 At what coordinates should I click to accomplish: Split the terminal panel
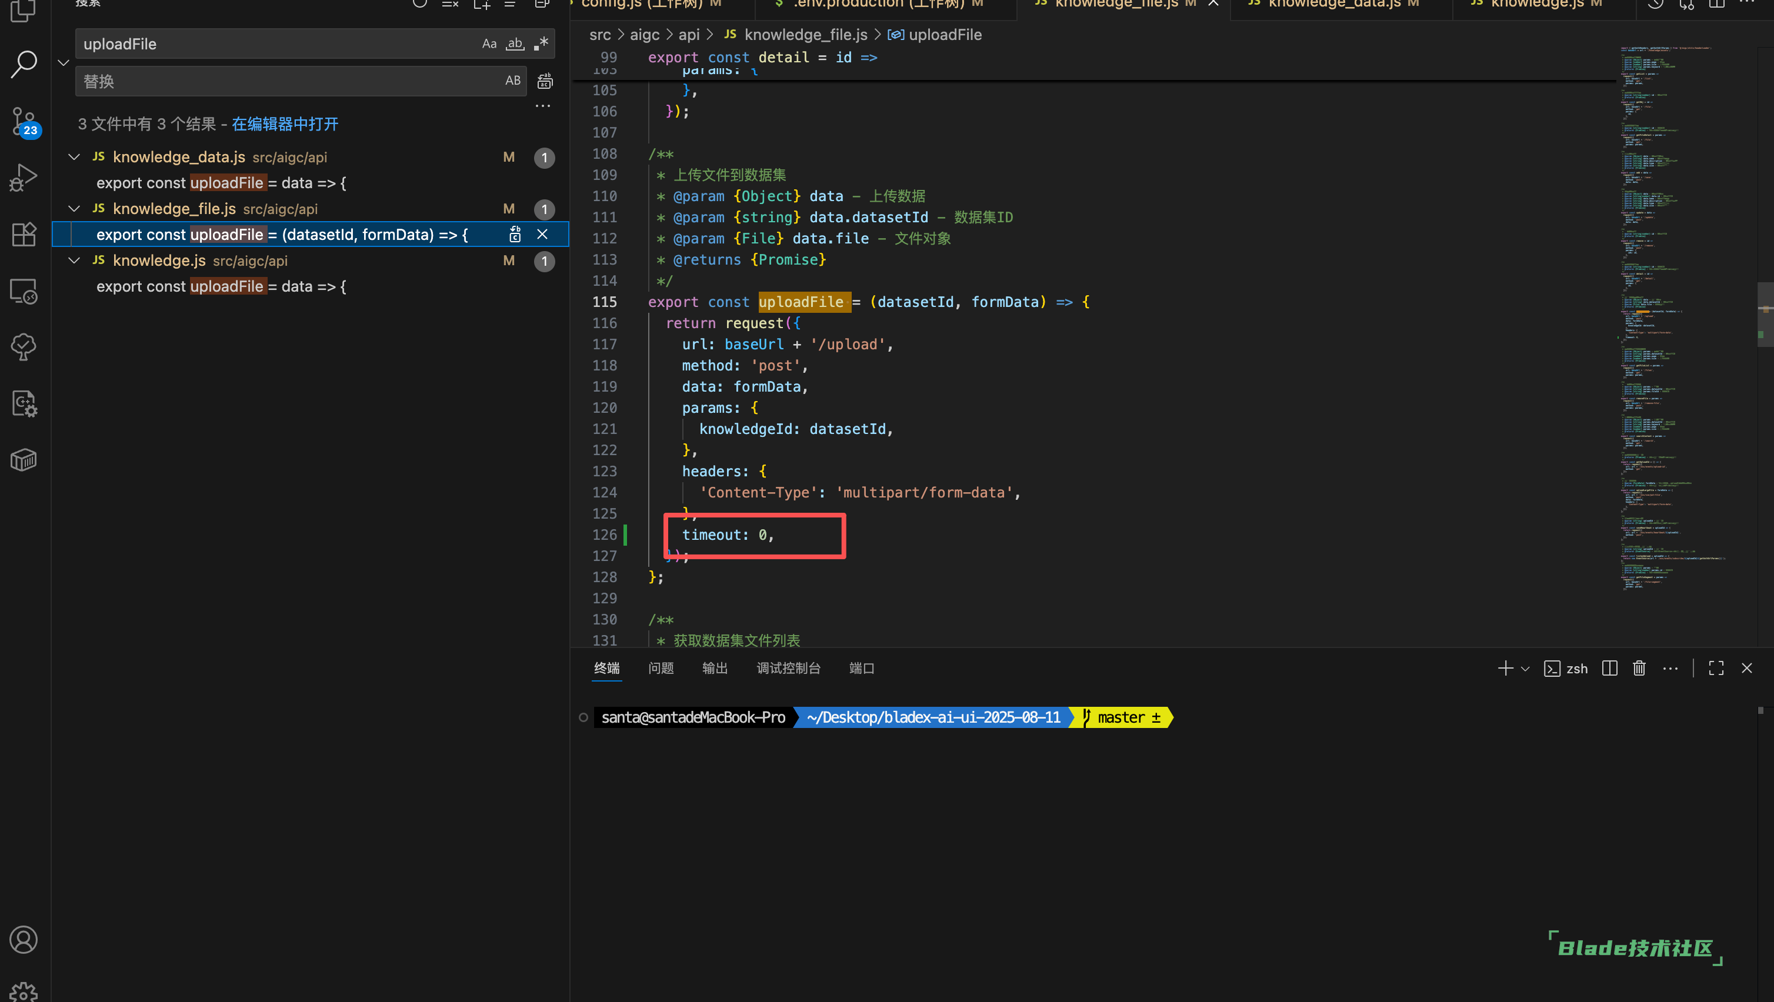coord(1609,668)
